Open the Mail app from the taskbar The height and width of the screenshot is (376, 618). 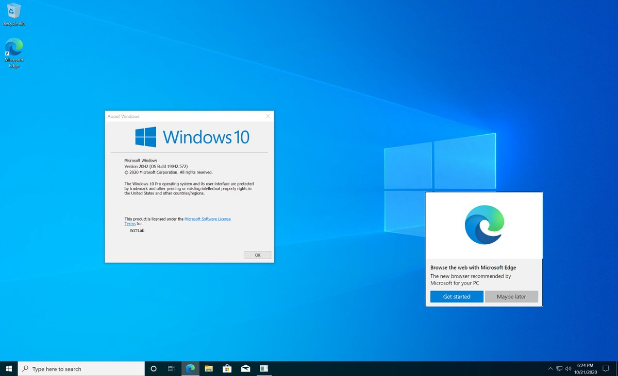(245, 368)
